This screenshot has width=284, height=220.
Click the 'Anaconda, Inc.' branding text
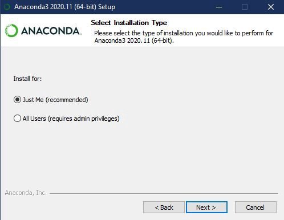(26, 193)
